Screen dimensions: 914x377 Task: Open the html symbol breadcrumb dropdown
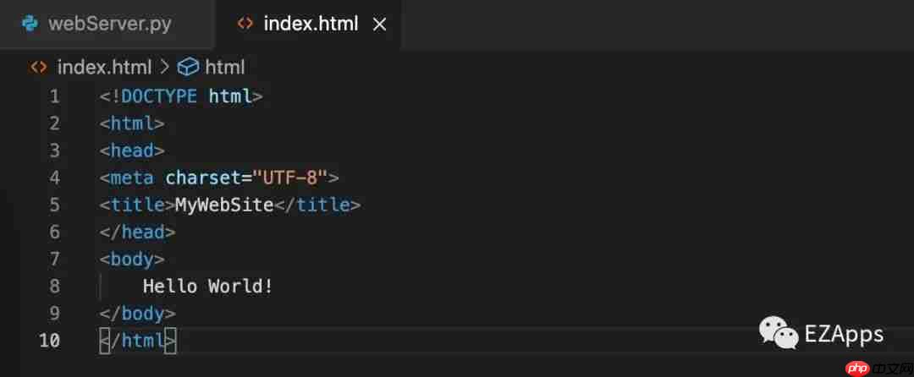click(x=224, y=67)
